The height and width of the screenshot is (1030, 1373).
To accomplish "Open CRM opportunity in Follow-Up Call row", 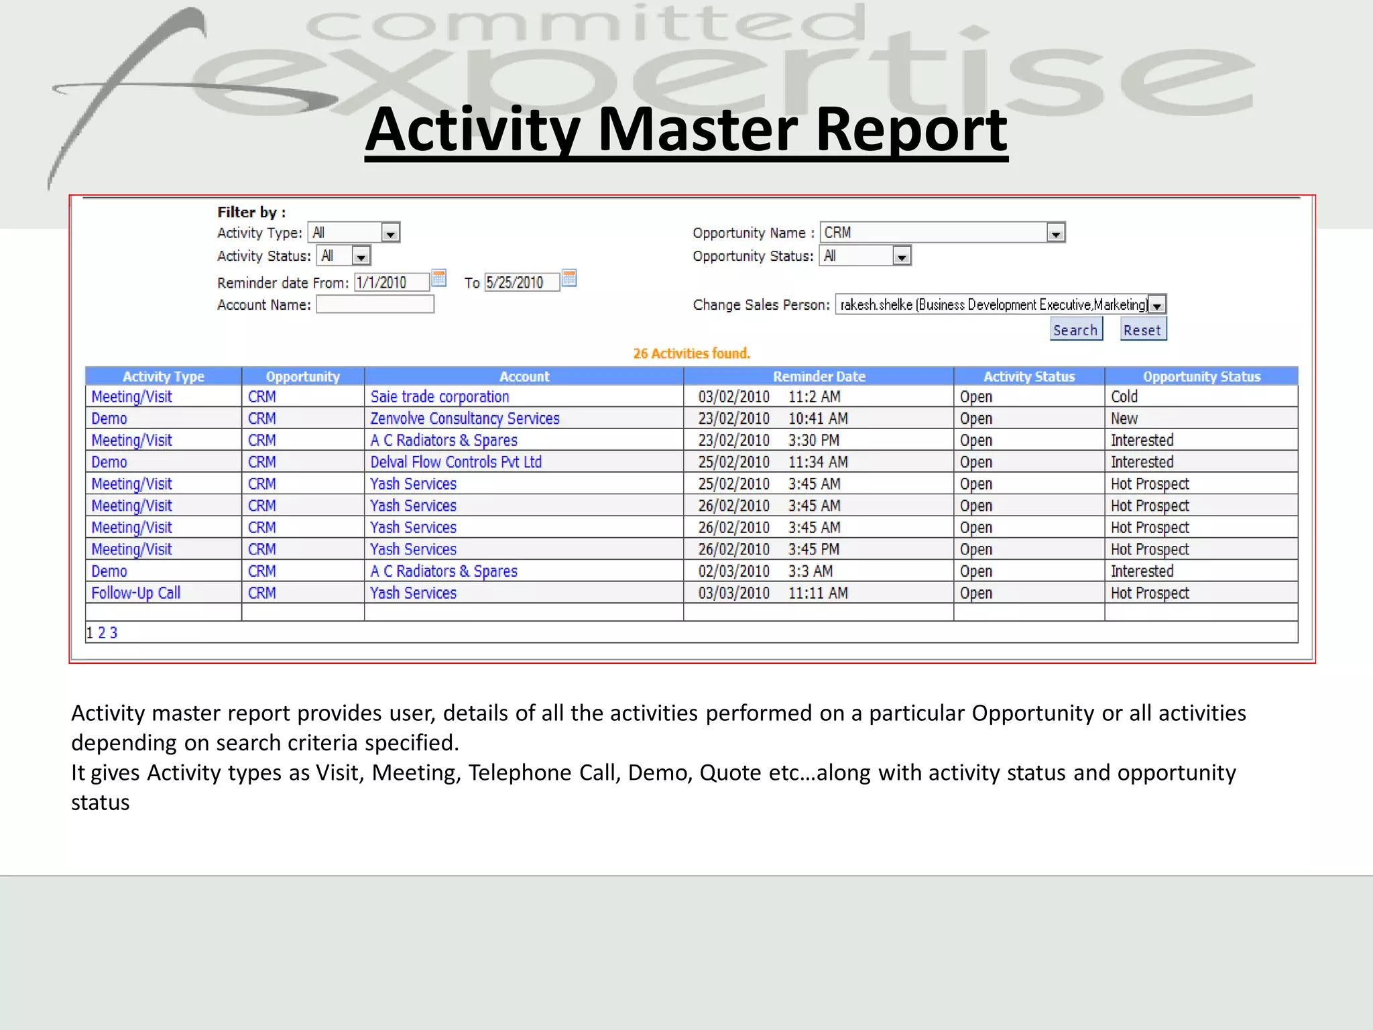I will pos(262,593).
